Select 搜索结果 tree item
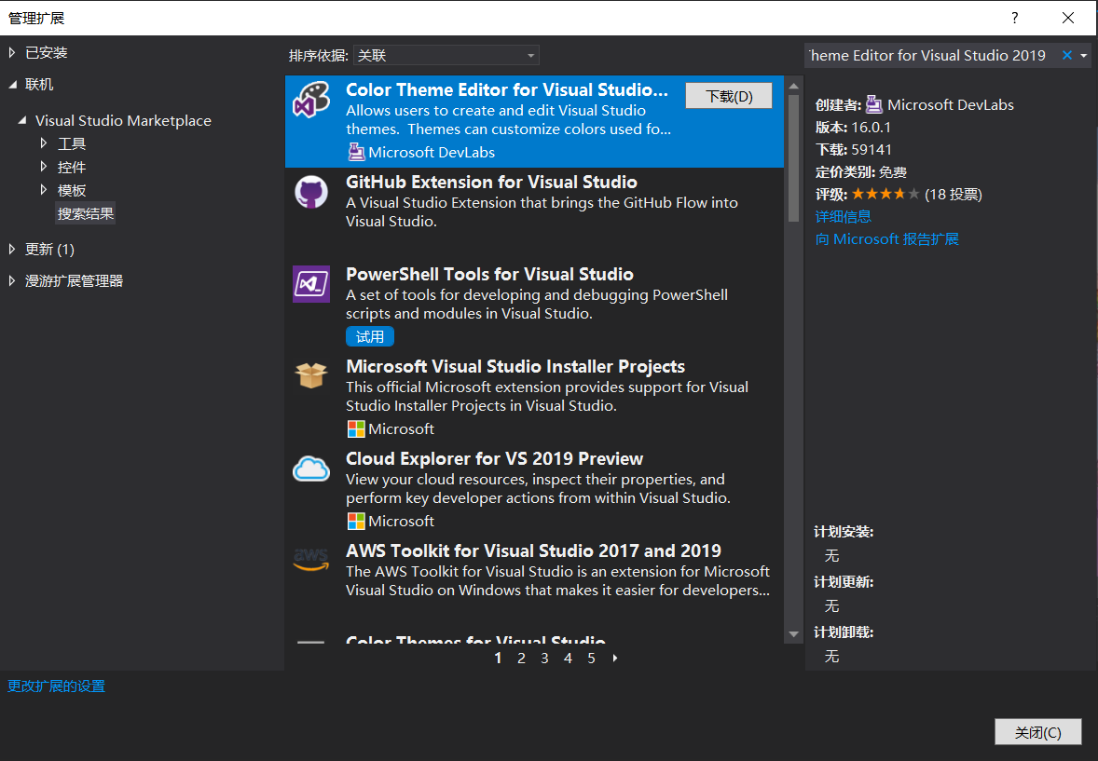1098x761 pixels. (86, 213)
